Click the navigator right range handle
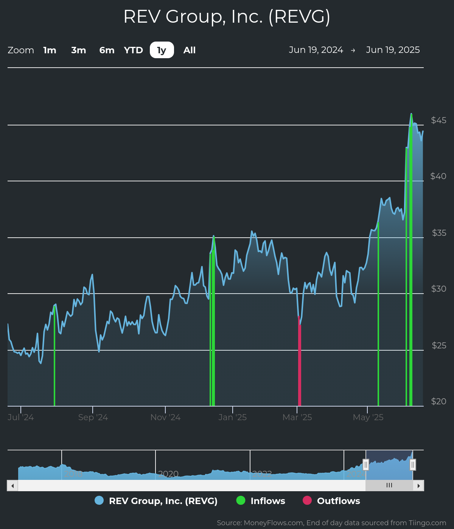Image resolution: width=454 pixels, height=529 pixels. 413,465
